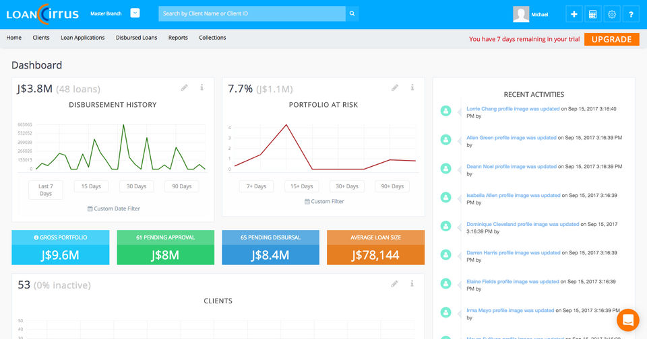Click the plus add-new icon

click(574, 14)
